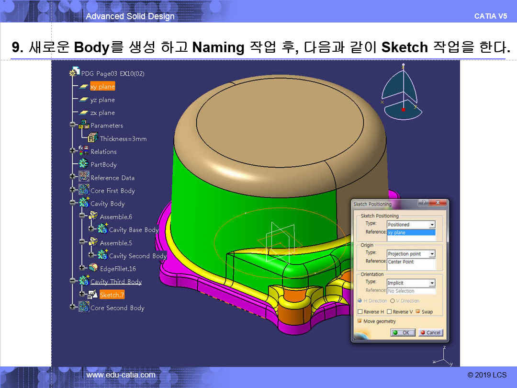Open Sketch Positioning Type dropdown
Image resolution: width=517 pixels, height=388 pixels.
pyautogui.click(x=432, y=225)
